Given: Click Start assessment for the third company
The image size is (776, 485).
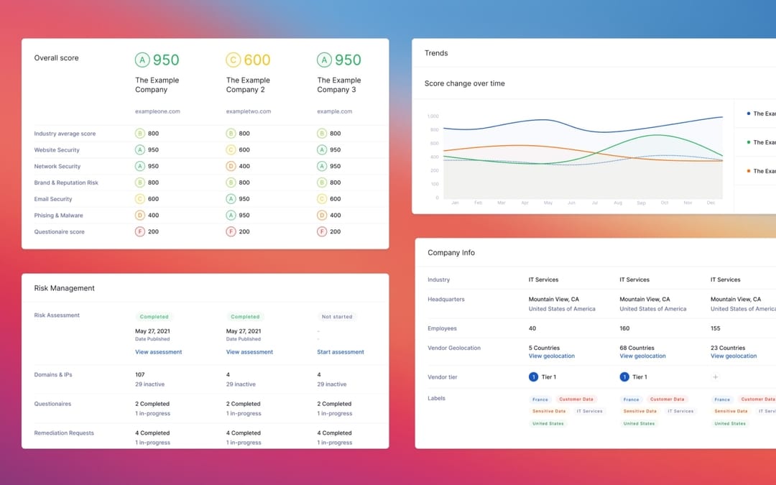Looking at the screenshot, I should point(340,351).
